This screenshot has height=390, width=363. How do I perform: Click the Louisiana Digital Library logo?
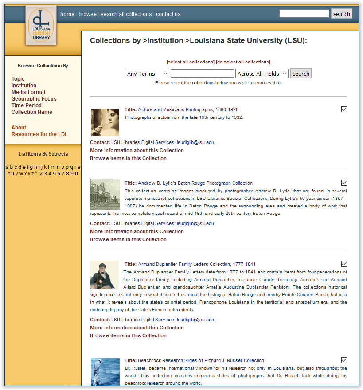click(x=41, y=25)
